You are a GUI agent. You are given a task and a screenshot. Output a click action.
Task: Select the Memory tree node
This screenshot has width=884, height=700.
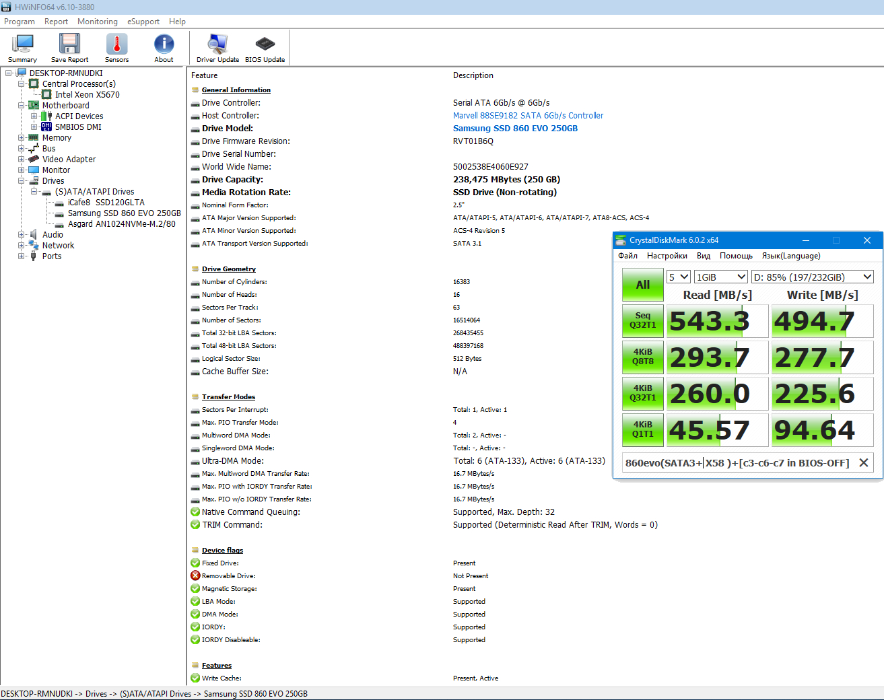tap(57, 138)
